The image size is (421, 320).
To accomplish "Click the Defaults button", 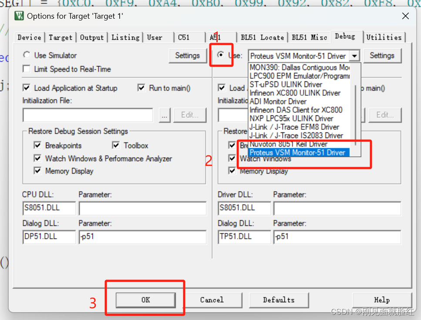I will click(x=279, y=300).
